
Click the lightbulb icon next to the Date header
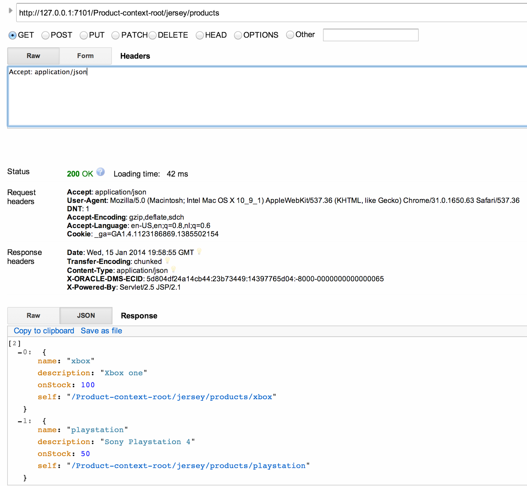point(199,251)
